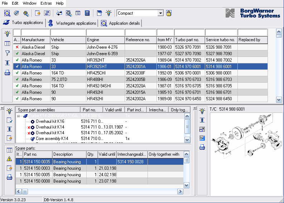Image resolution: width=284 pixels, height=203 pixels.
Task: Click the printer icon beside applications table
Action: tap(7, 73)
